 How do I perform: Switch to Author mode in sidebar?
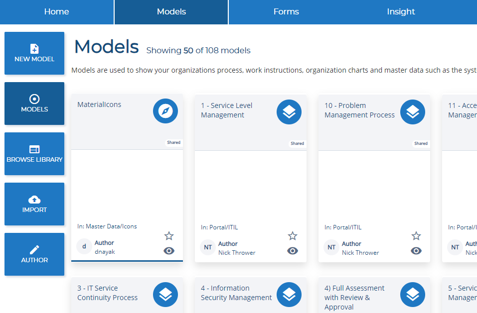[34, 254]
